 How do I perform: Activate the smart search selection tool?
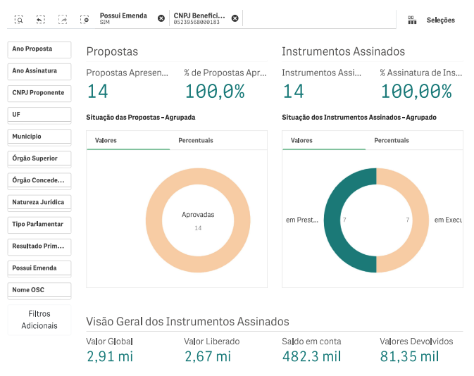coord(19,20)
